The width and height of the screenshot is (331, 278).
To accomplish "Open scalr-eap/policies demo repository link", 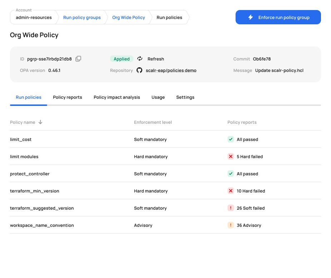I will 171,70.
